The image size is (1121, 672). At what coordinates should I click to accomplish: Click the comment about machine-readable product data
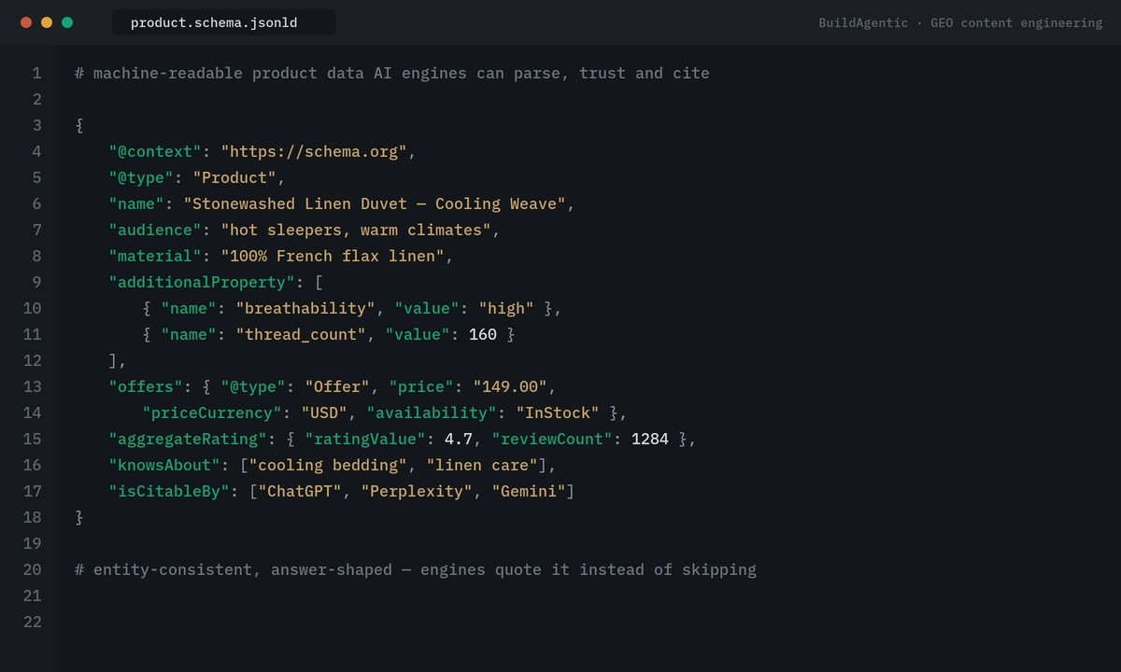coord(392,73)
